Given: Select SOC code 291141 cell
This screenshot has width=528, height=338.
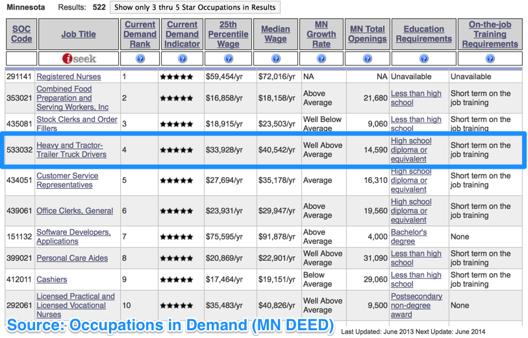Looking at the screenshot, I should click(19, 77).
